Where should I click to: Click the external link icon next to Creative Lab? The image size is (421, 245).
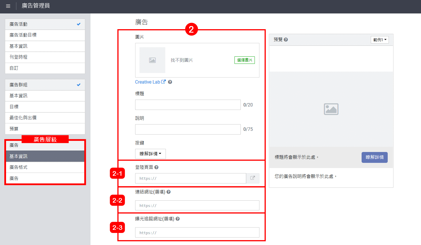pyautogui.click(x=164, y=82)
